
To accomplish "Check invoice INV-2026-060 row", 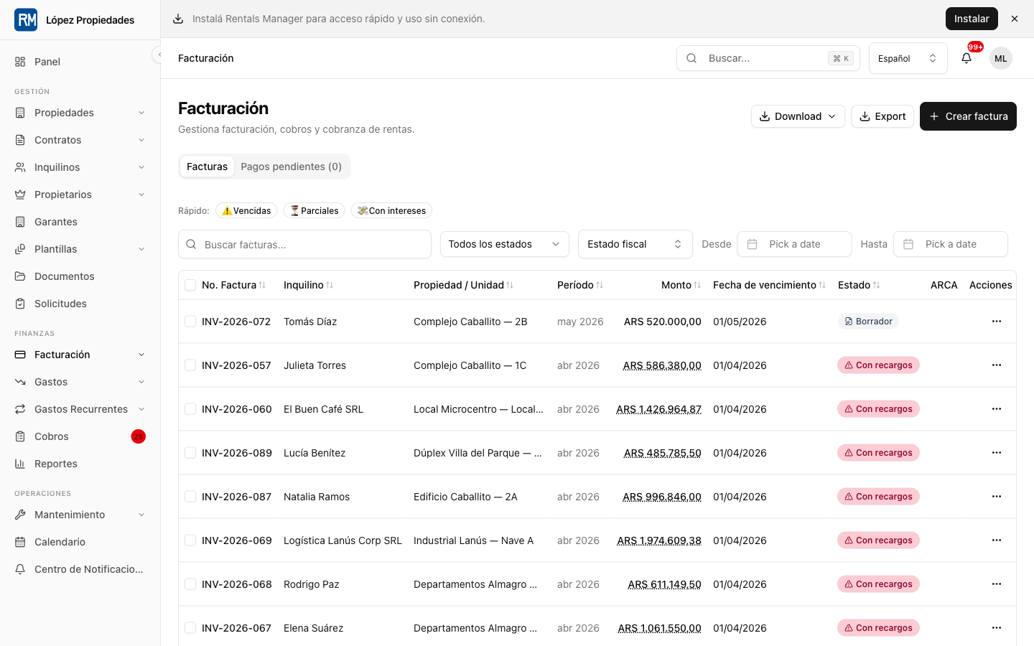I will 190,409.
